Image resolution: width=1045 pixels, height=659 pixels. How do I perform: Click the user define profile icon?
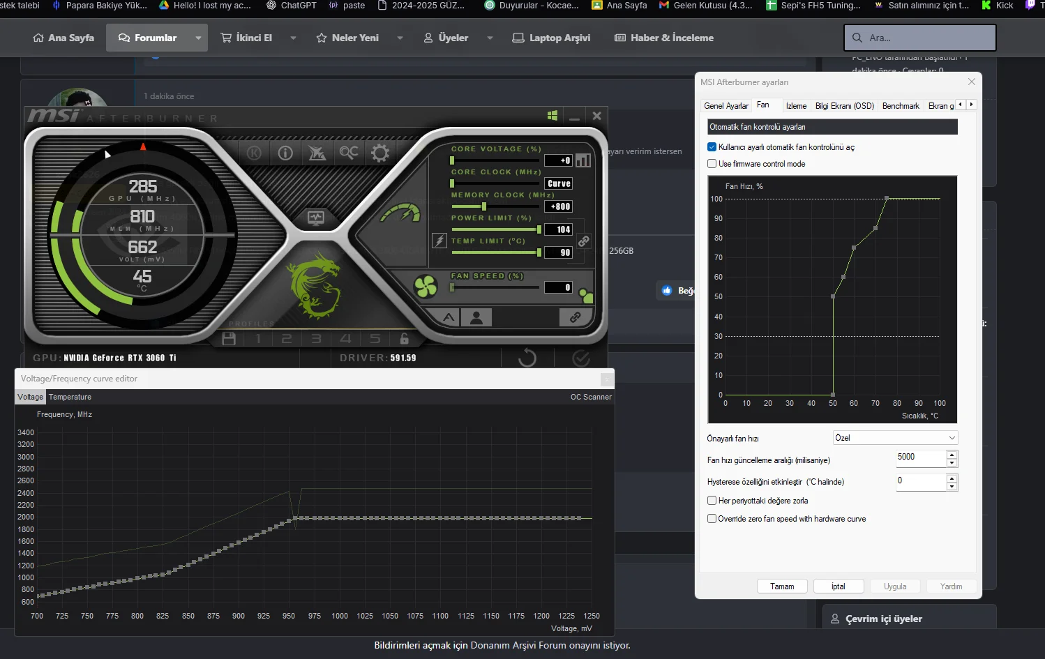(x=476, y=317)
